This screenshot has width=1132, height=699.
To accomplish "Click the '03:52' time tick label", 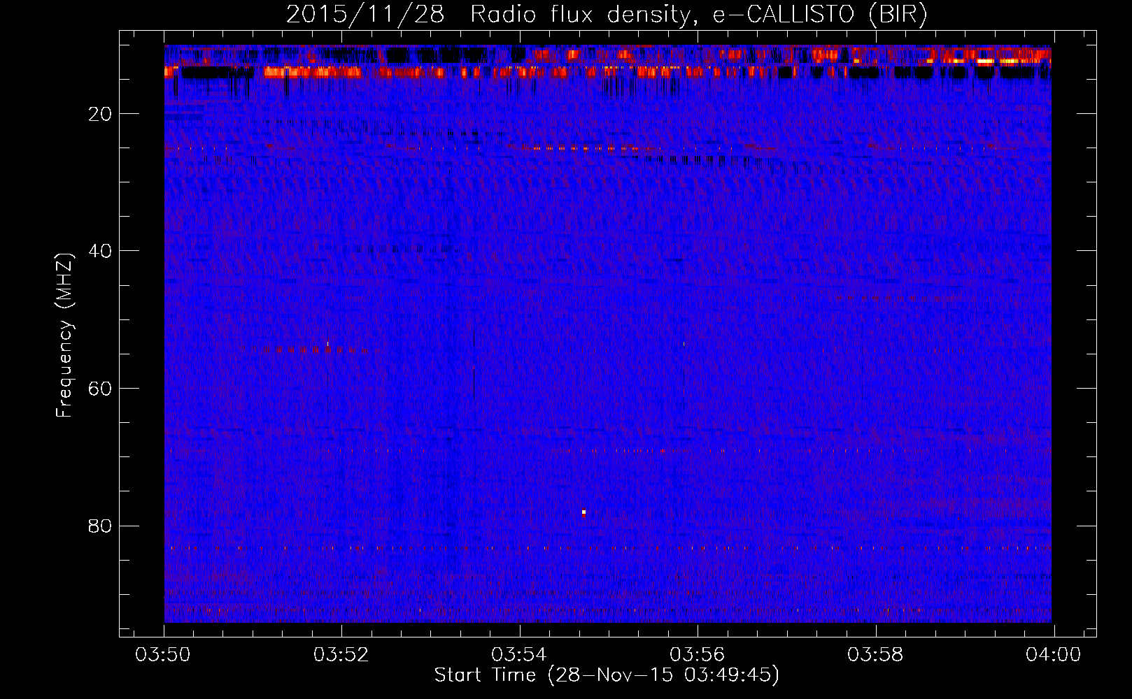I will [341, 655].
